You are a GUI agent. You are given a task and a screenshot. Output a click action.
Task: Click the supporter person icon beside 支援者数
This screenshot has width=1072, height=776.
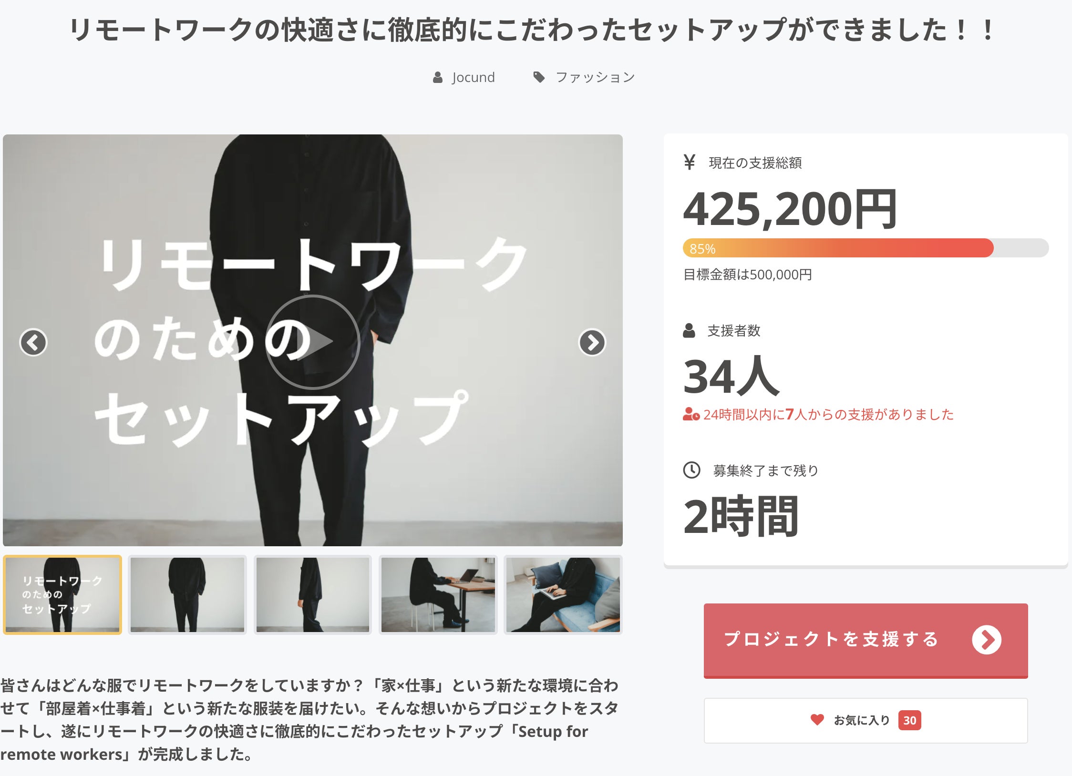tap(689, 330)
